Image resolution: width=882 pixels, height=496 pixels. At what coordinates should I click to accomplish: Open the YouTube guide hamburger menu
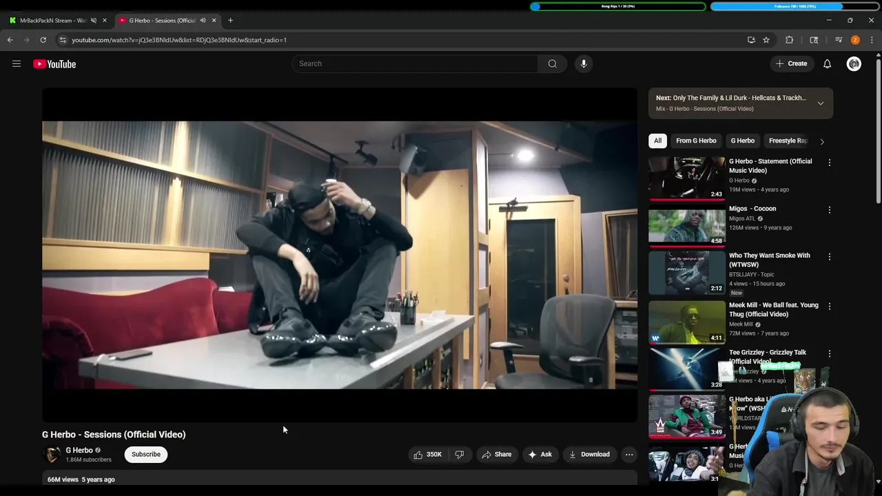pyautogui.click(x=17, y=64)
